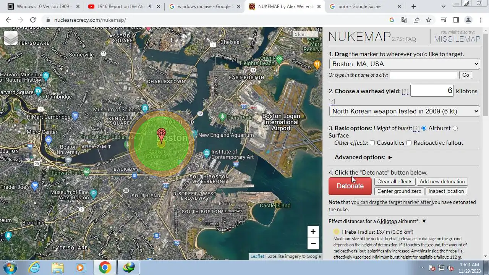
Task: Open Boston, MA, USA city dropdown
Action: [x=405, y=64]
